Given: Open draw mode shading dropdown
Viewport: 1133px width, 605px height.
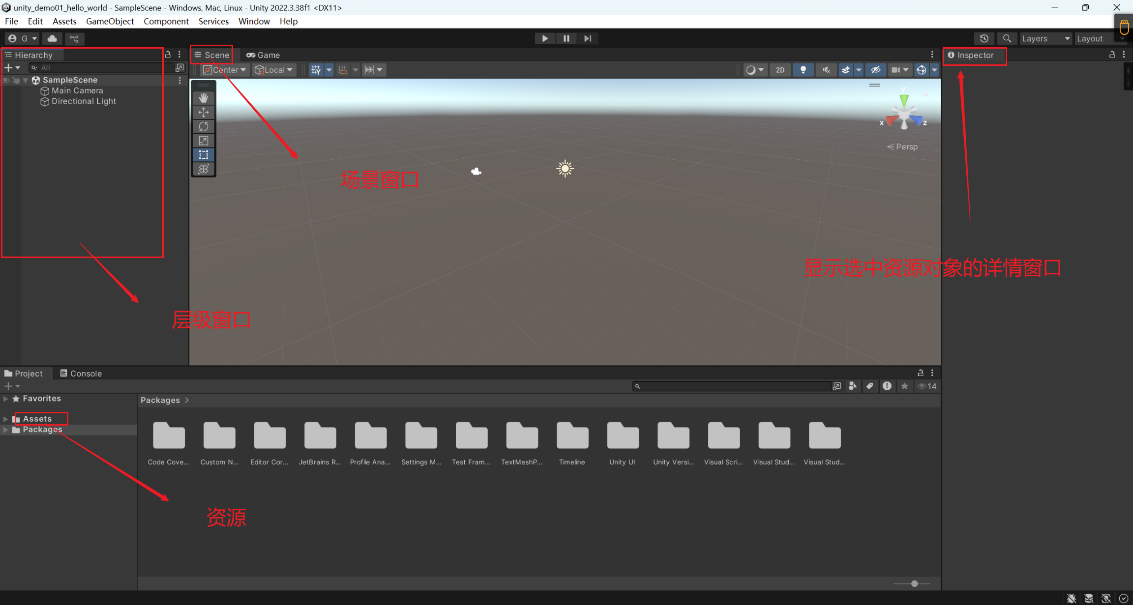Looking at the screenshot, I should (754, 70).
